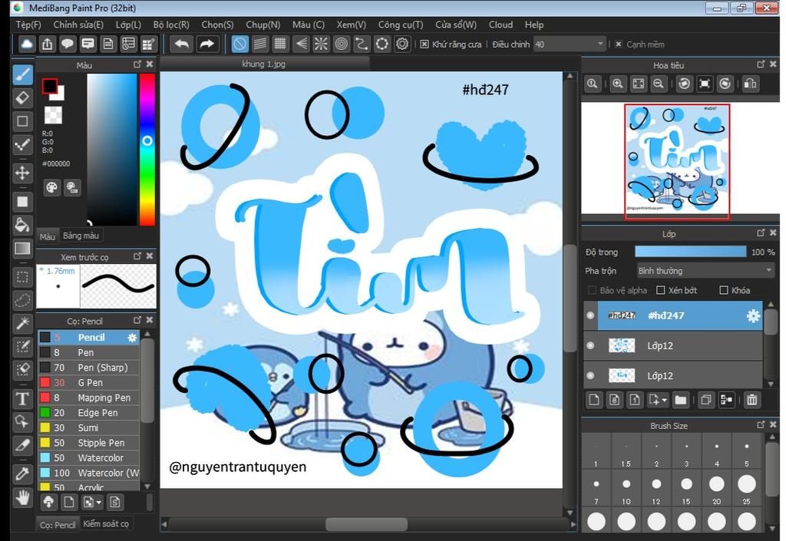
Task: Click the cloud save icon
Action: (27, 44)
